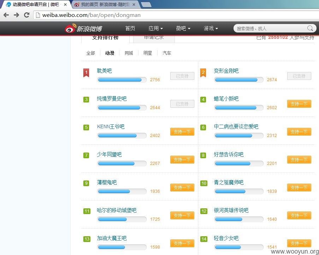The height and width of the screenshot is (255, 319).
Task: Support 蜡笔小新吧 with 支持一下
Action: (x=299, y=104)
